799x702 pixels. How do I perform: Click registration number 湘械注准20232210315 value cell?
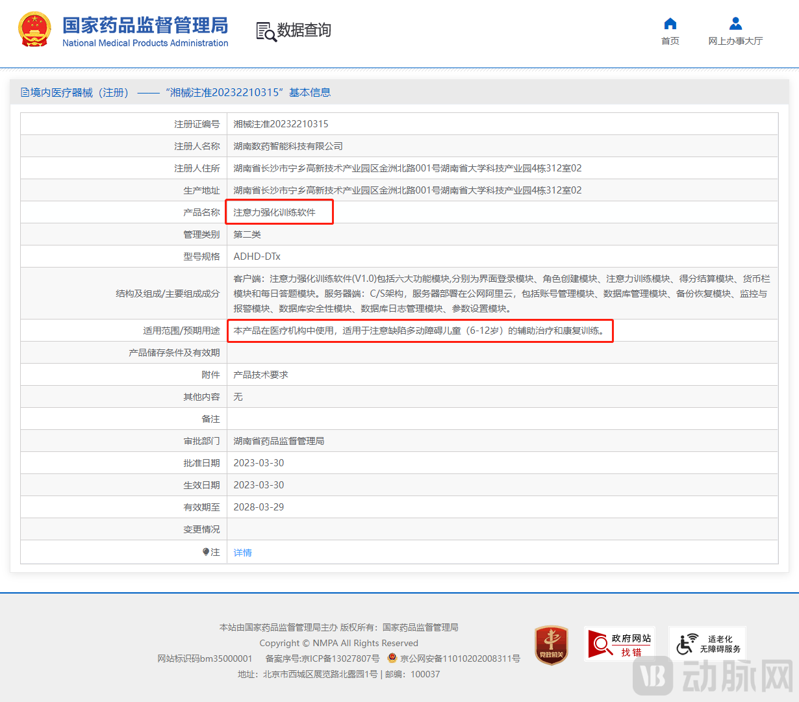(503, 124)
